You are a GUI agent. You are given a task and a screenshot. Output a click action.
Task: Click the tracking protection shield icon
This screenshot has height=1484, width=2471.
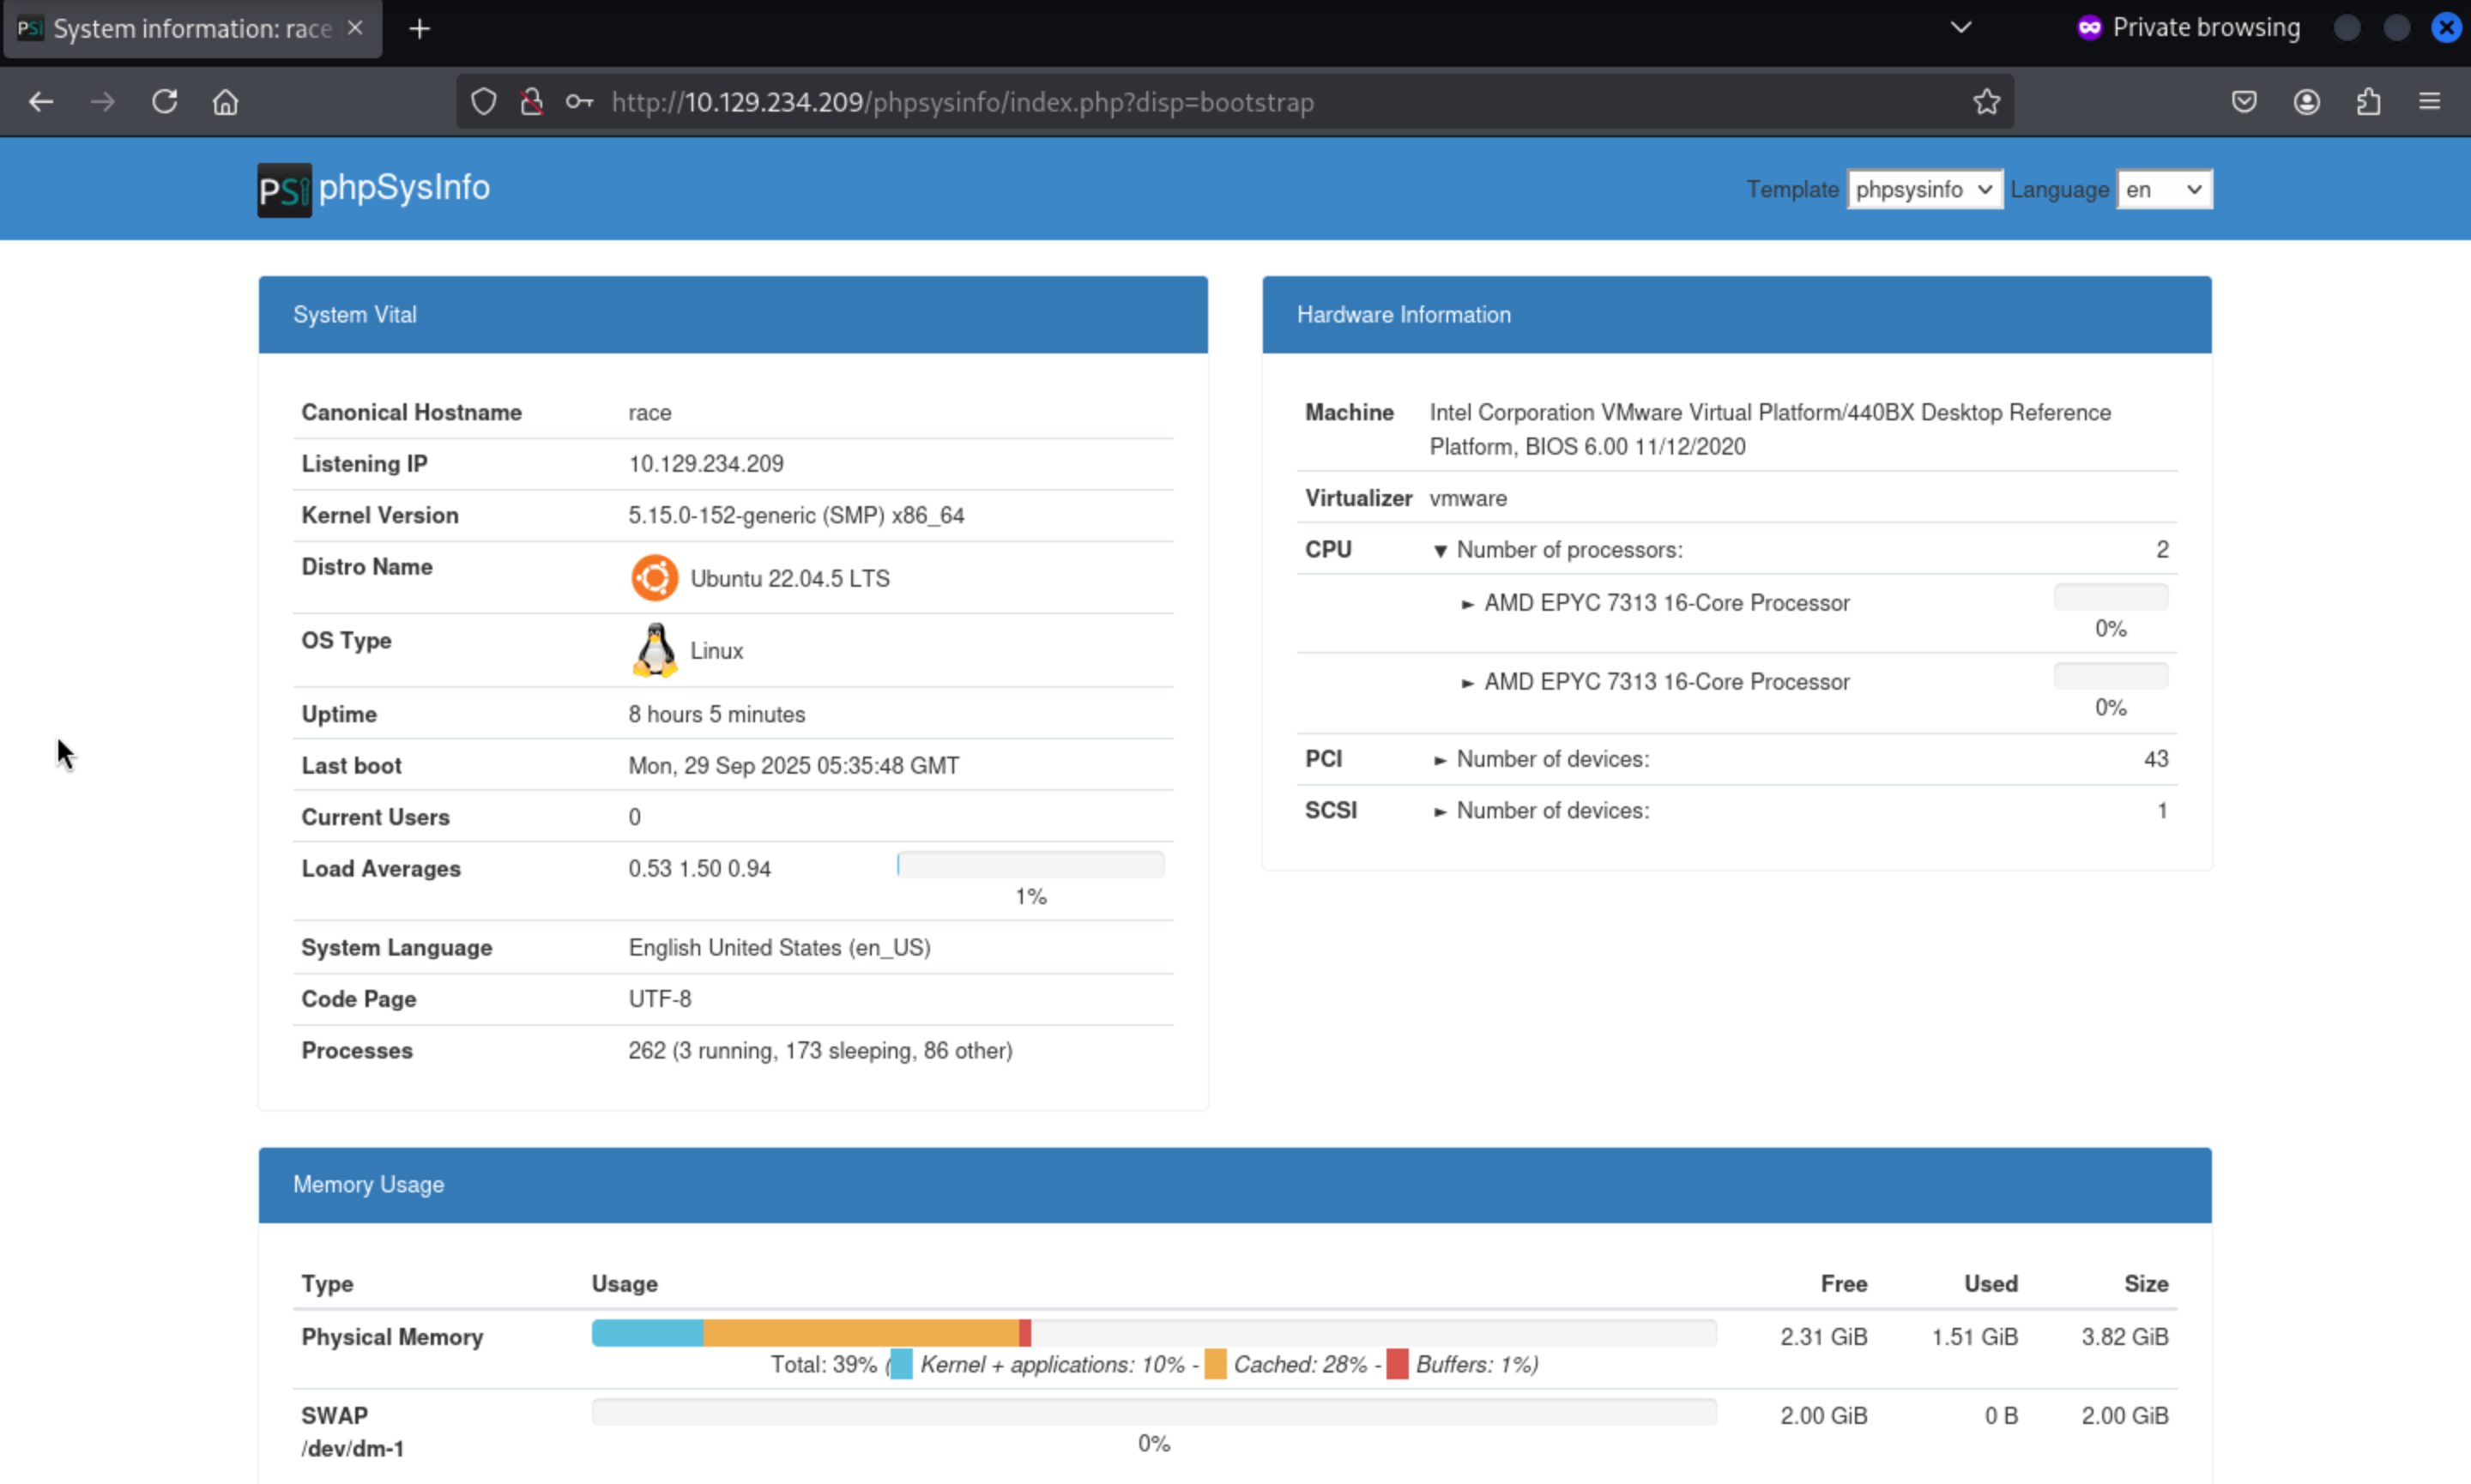click(484, 102)
